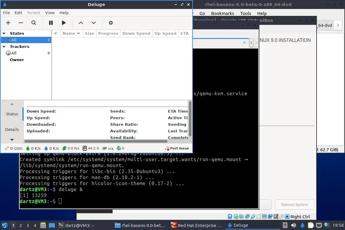The image size is (345, 230).
Task: Click the clipboard manager tray icon
Action: click(x=311, y=226)
